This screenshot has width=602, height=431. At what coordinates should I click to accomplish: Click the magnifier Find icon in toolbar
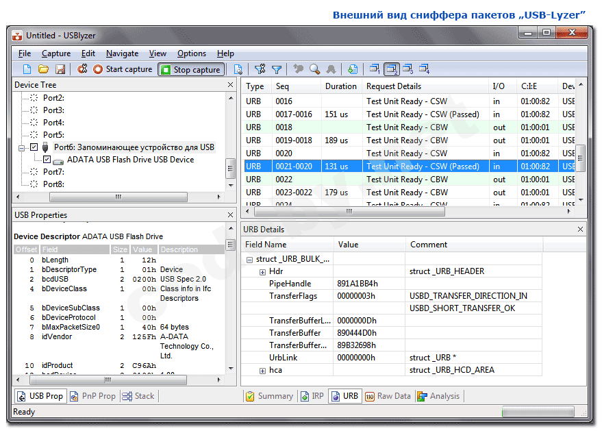tap(314, 69)
